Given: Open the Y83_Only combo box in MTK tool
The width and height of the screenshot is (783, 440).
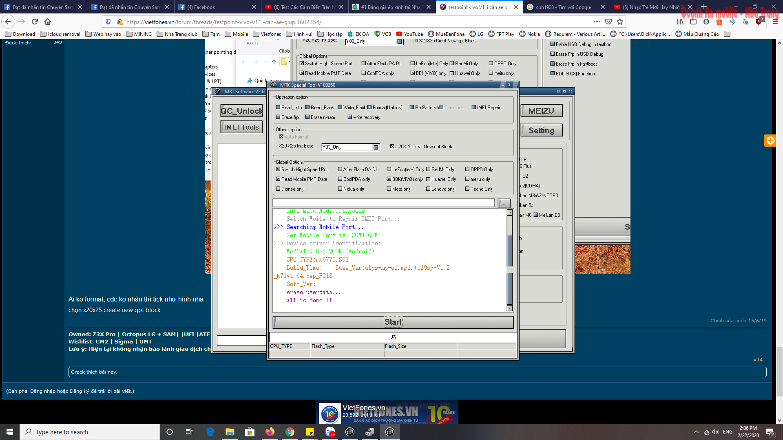Looking at the screenshot, I should (x=351, y=147).
